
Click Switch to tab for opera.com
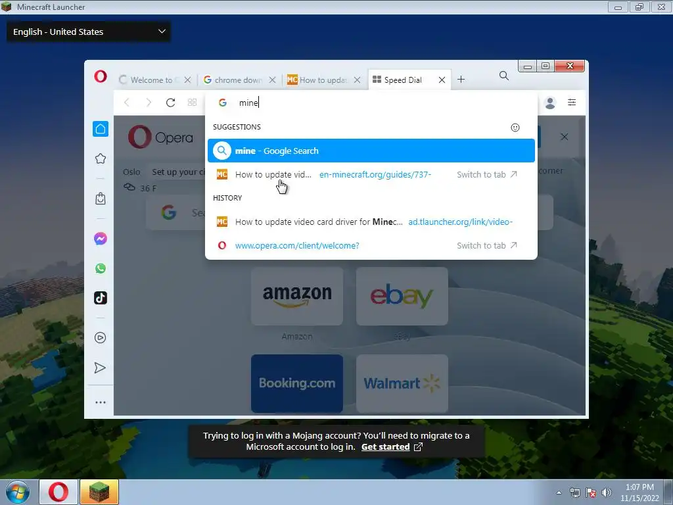(x=487, y=246)
